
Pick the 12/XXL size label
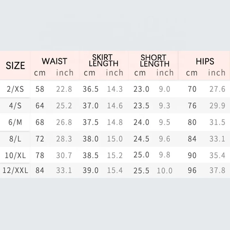click(16, 170)
